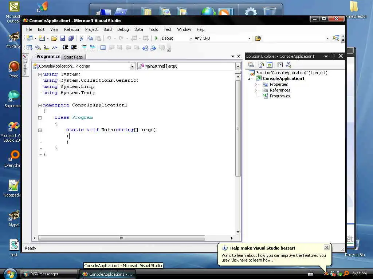Select the Program.cs editor tab
The width and height of the screenshot is (373, 279).
tap(48, 56)
